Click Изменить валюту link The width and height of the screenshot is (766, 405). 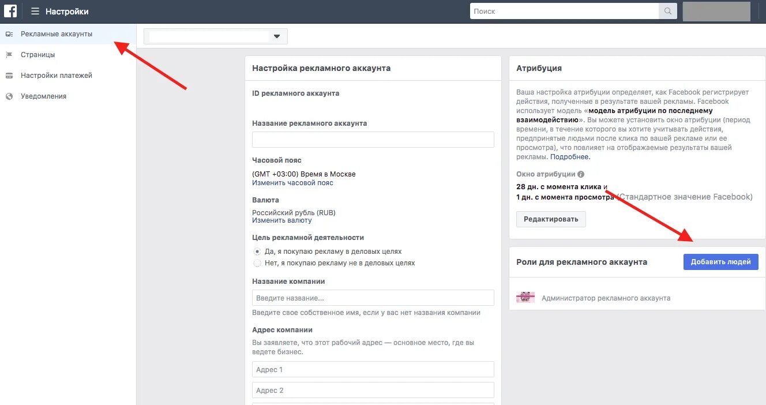click(x=282, y=220)
